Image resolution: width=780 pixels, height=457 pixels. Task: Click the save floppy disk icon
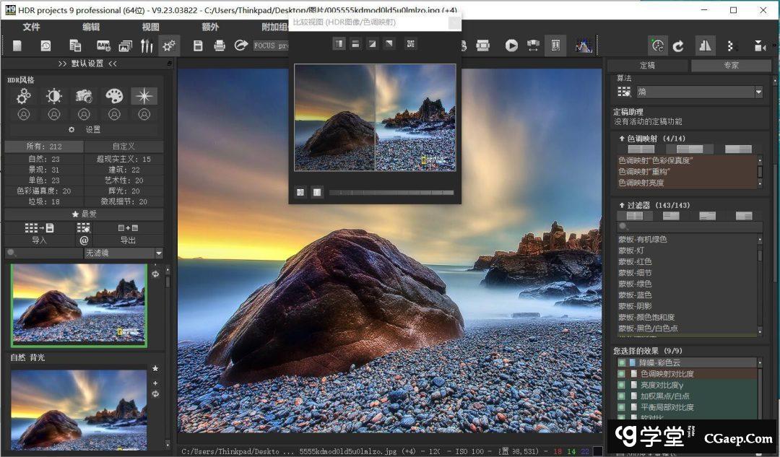198,45
